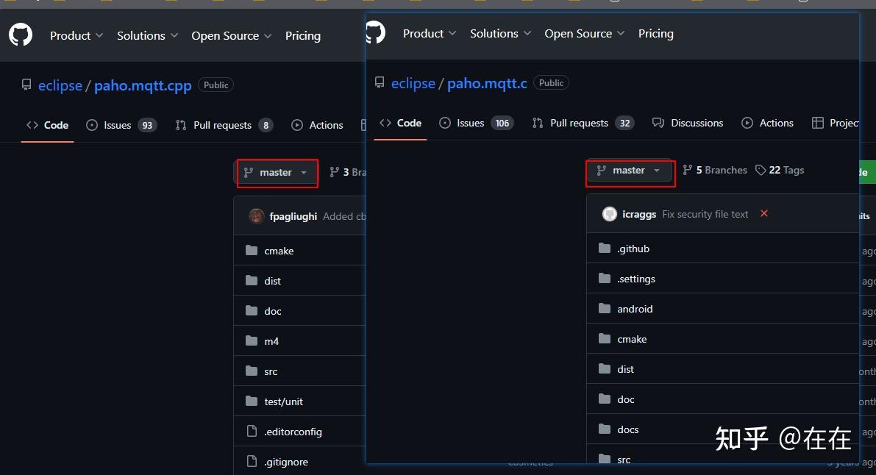Click folder icon next to android
This screenshot has height=475, width=876.
click(605, 309)
